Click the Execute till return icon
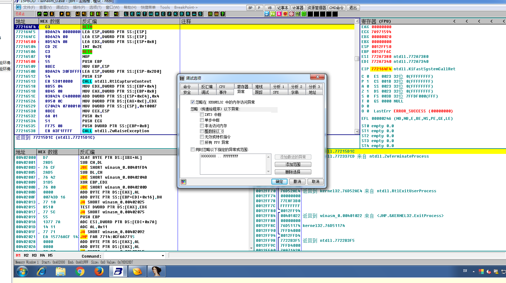The height and width of the screenshot is (283, 506). (106, 14)
